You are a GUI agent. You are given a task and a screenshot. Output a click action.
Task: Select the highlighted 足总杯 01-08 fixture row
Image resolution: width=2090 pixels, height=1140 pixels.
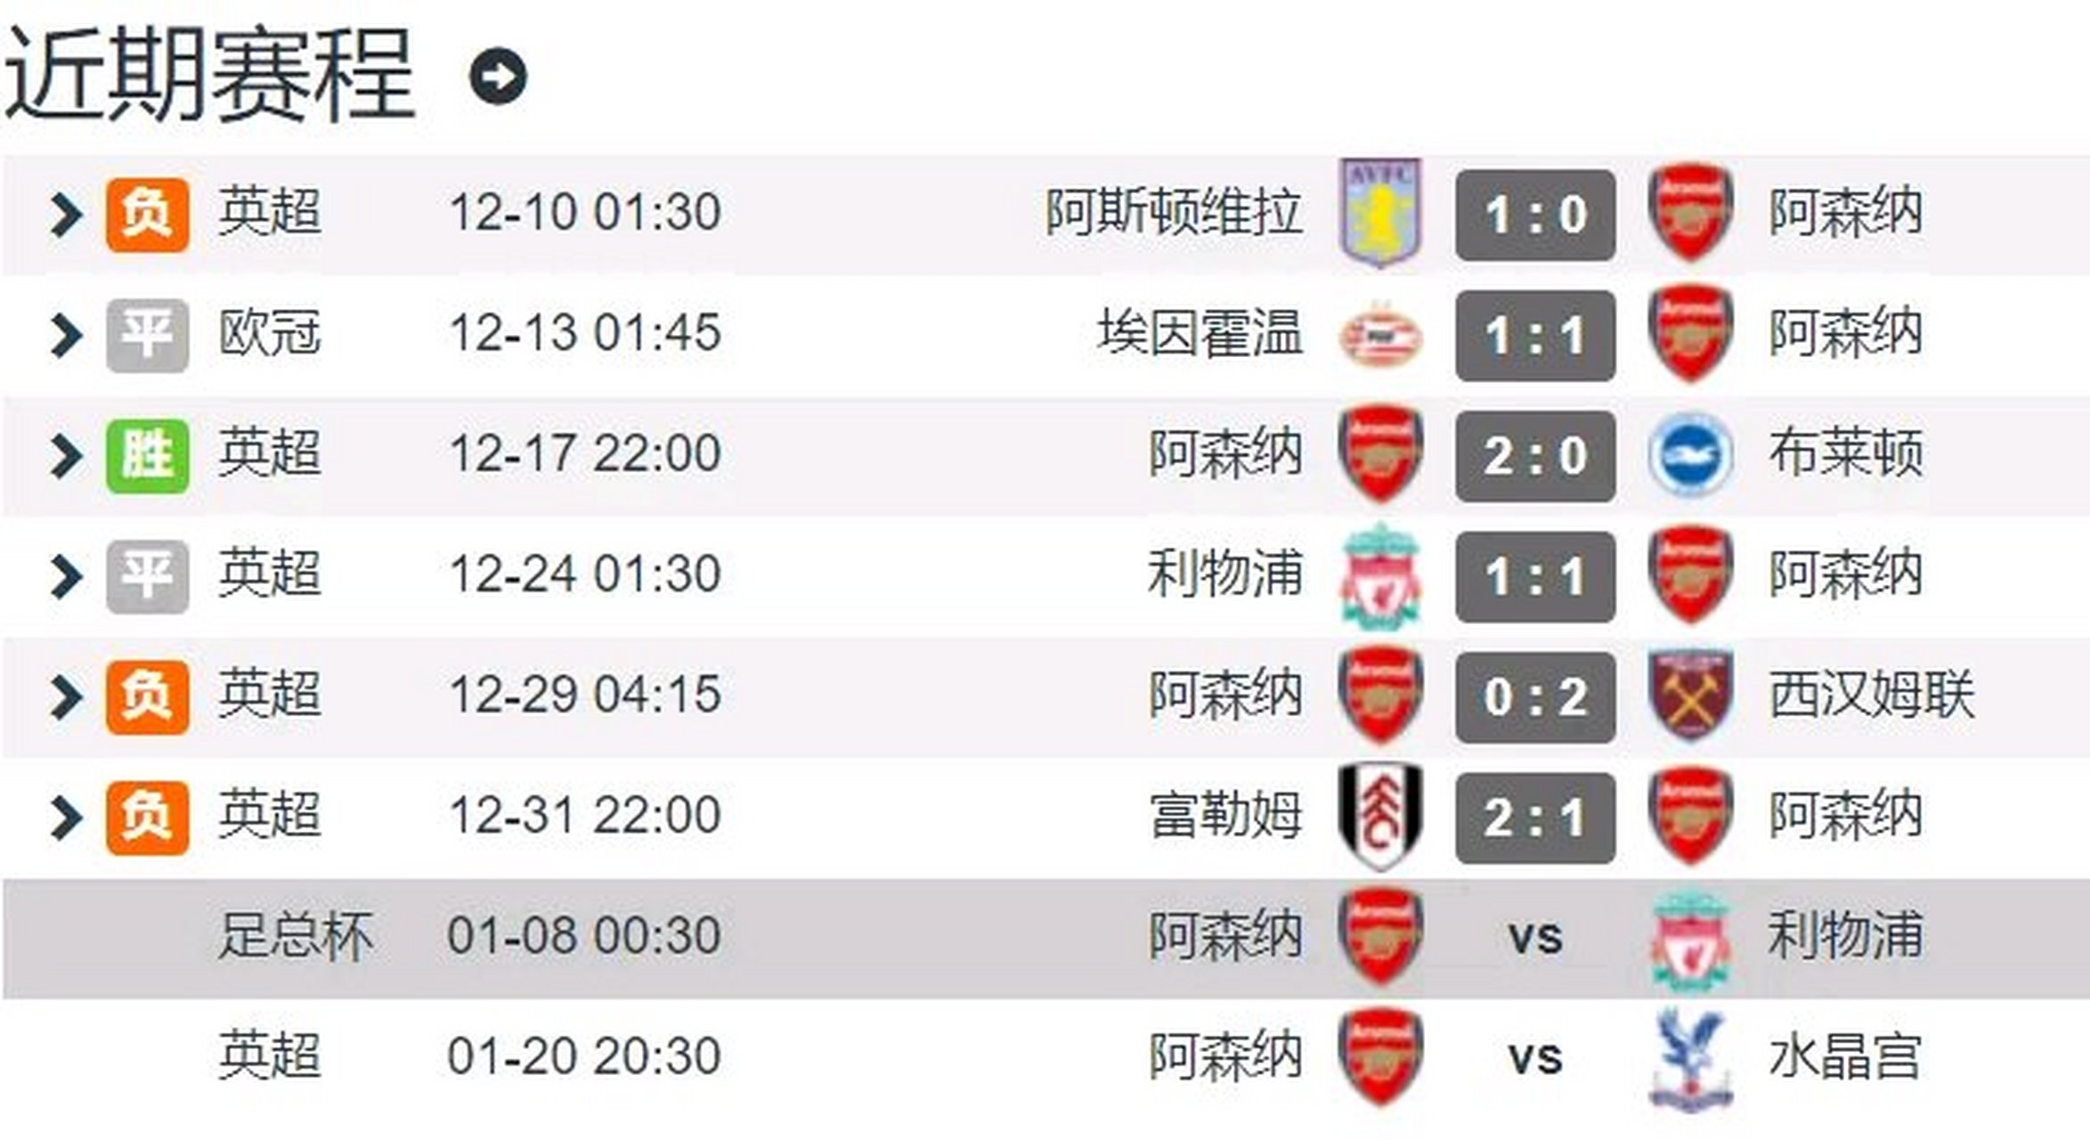(1045, 938)
